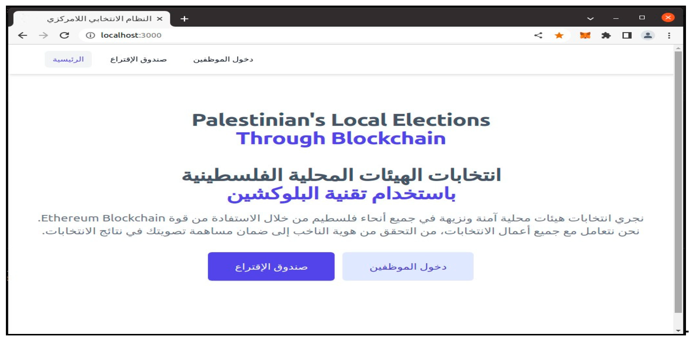Close the النظام الانتخابي اللامركزي tab

pyautogui.click(x=160, y=19)
